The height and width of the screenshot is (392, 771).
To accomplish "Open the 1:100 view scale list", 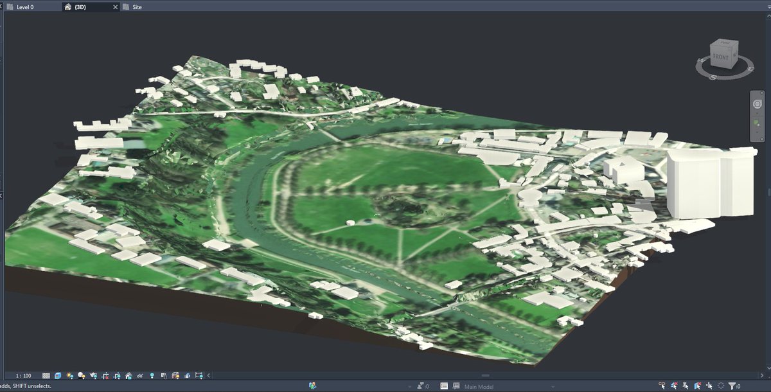I will (22, 375).
